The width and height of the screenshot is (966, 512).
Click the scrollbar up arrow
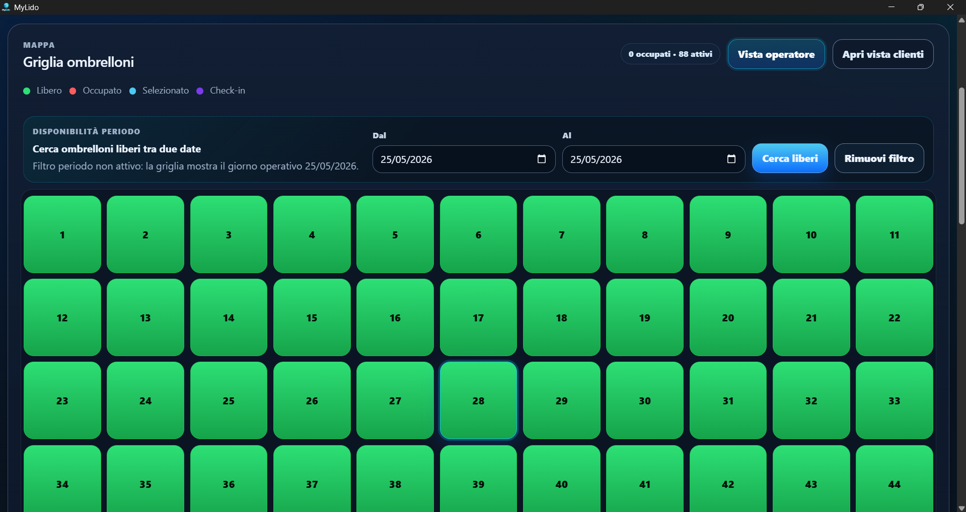(961, 20)
